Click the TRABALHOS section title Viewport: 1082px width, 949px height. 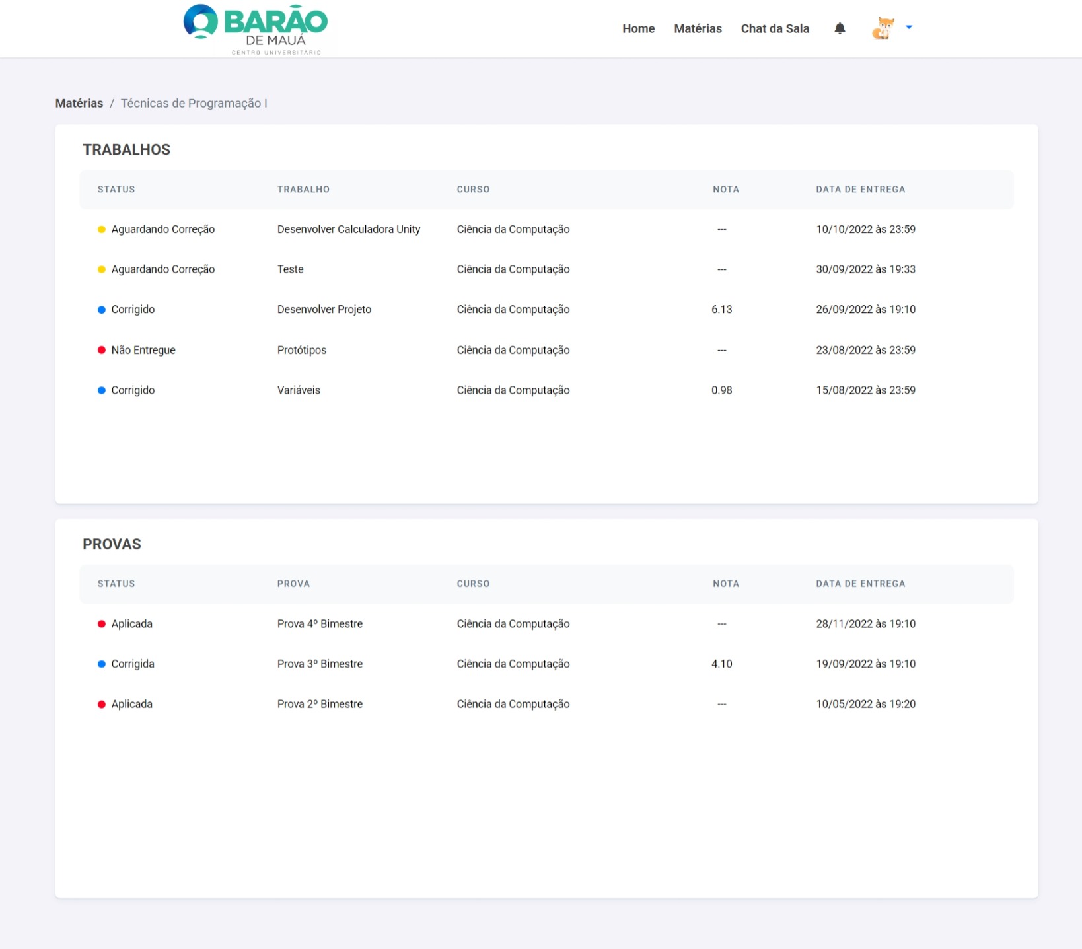126,149
